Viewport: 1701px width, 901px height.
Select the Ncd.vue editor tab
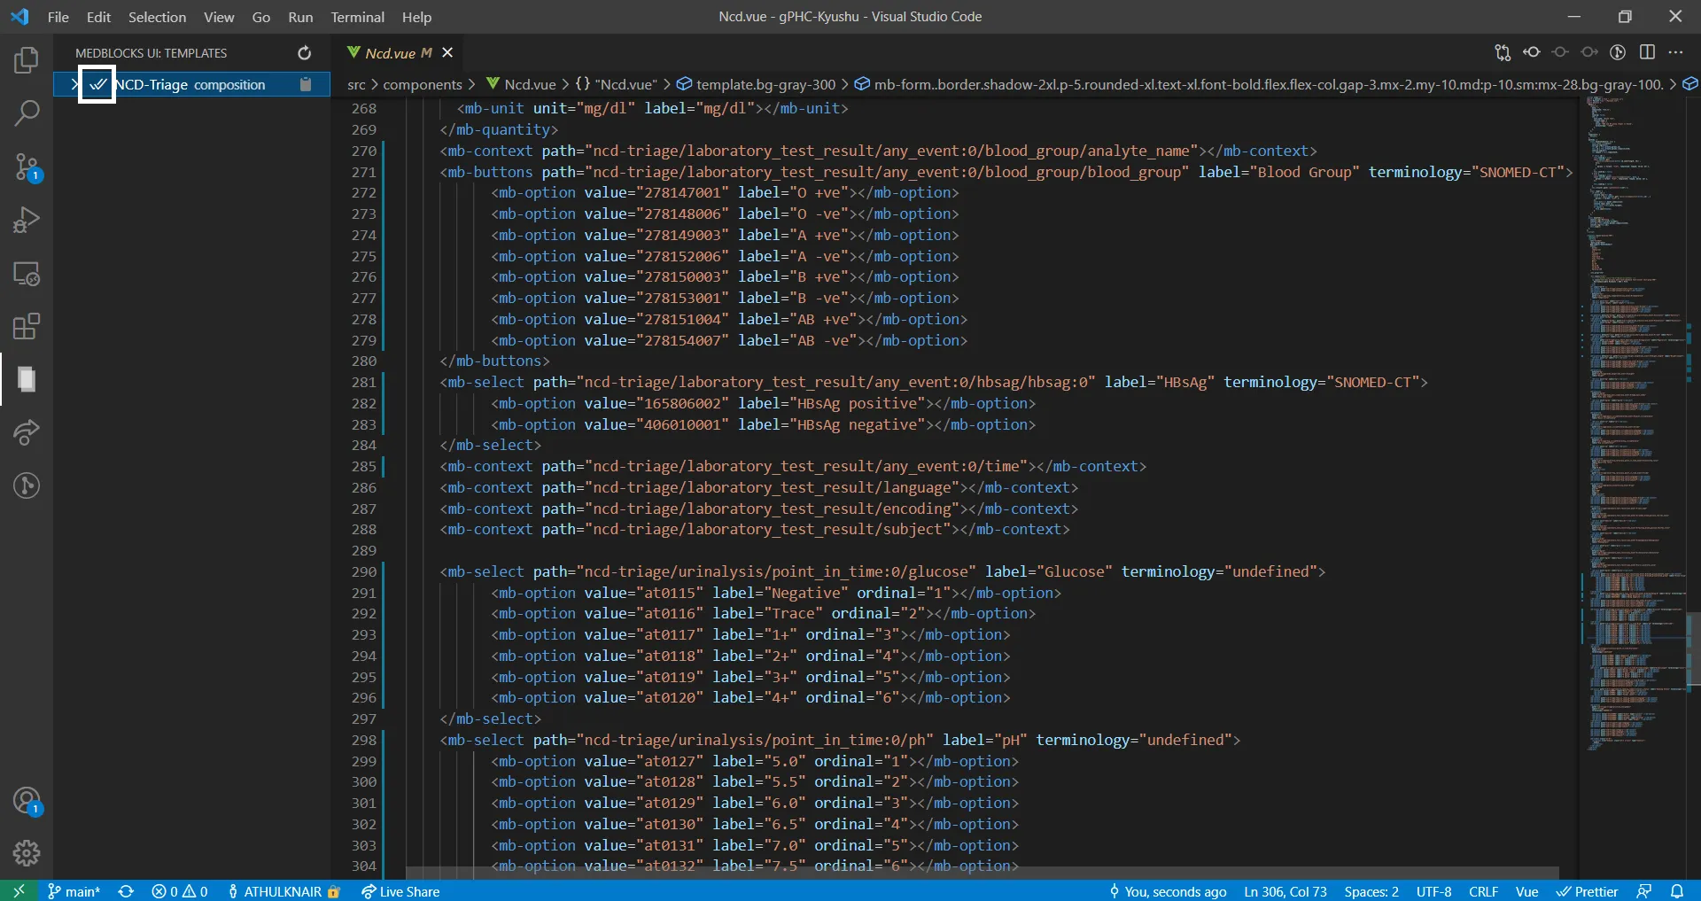(390, 53)
